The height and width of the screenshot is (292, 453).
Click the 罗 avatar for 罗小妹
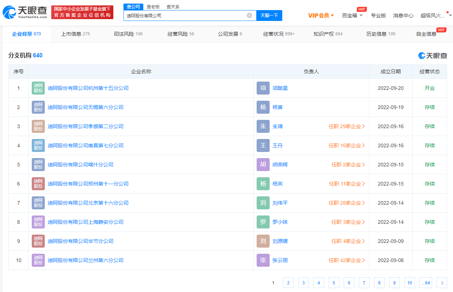[x=263, y=222]
